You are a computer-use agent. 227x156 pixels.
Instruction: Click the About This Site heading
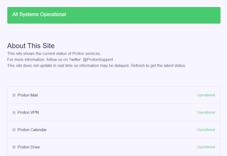point(31,46)
